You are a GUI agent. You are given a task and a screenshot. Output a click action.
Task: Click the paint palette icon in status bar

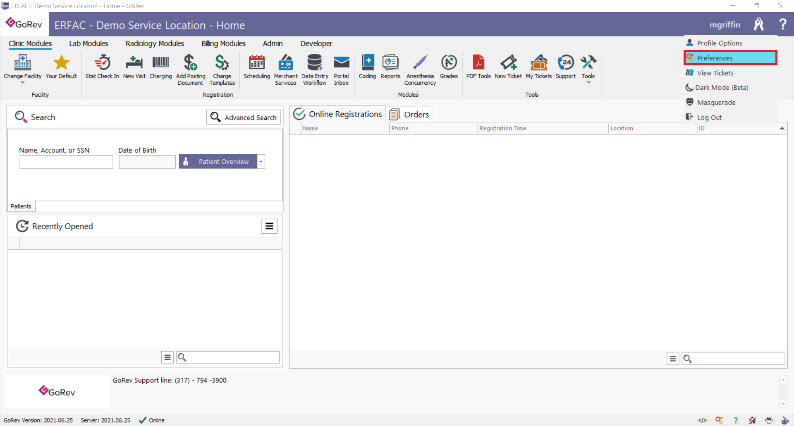(785, 420)
